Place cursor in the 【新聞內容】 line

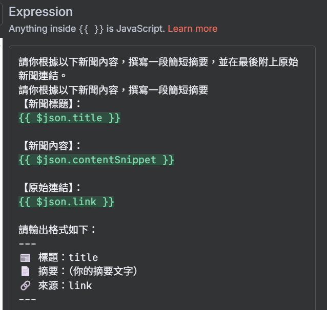pos(51,146)
